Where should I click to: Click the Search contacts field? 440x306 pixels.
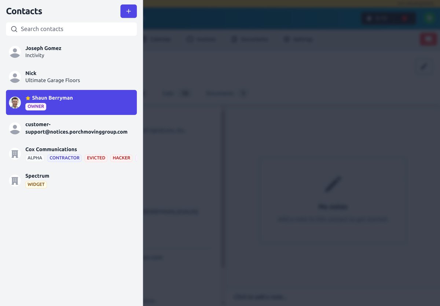click(71, 29)
